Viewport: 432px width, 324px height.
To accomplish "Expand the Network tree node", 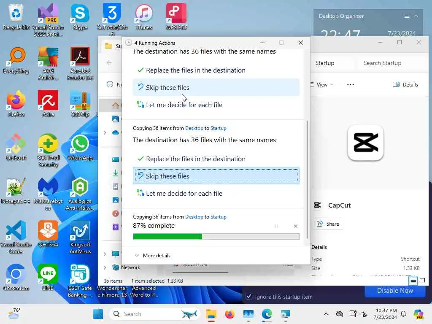I will click(105, 267).
